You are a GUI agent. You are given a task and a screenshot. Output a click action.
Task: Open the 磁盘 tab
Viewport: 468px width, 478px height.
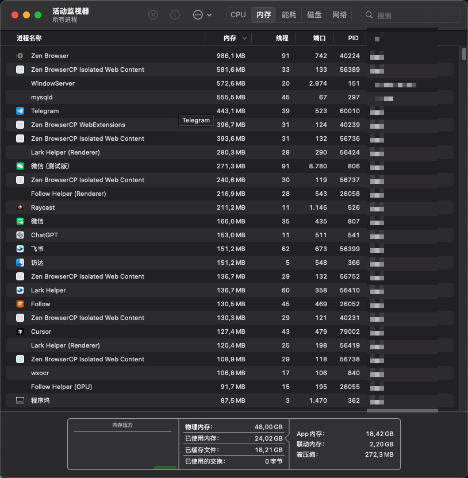(x=314, y=14)
